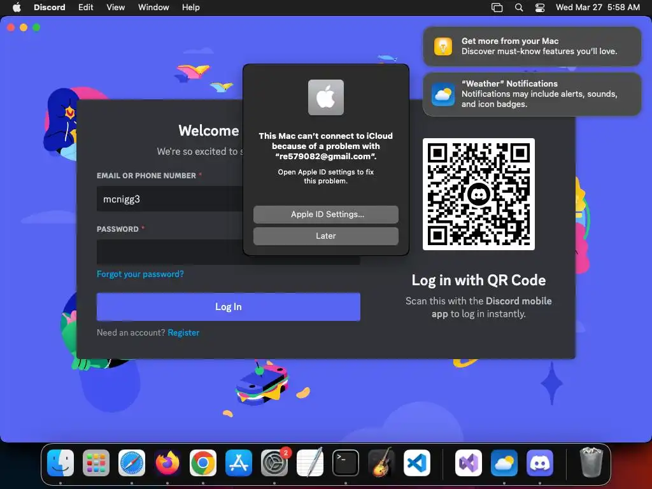Open TextEdit from the Dock
The width and height of the screenshot is (652, 489).
point(310,463)
